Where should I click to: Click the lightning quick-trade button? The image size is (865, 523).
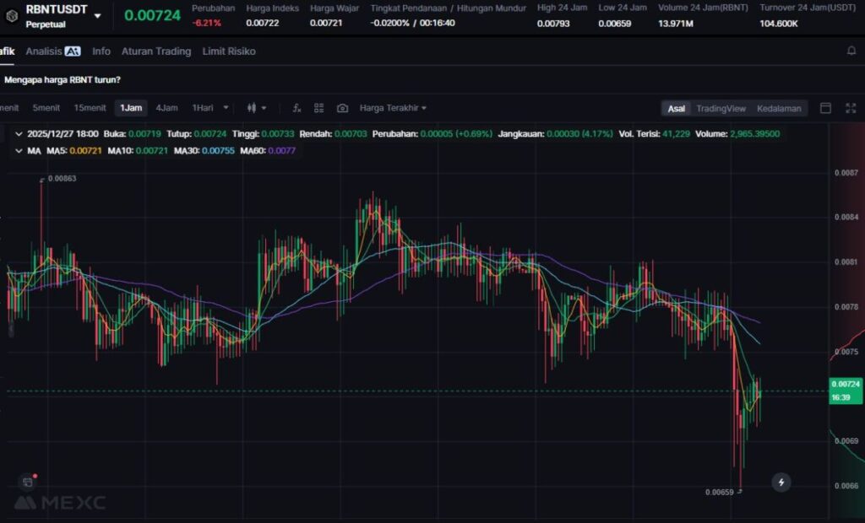click(x=781, y=483)
